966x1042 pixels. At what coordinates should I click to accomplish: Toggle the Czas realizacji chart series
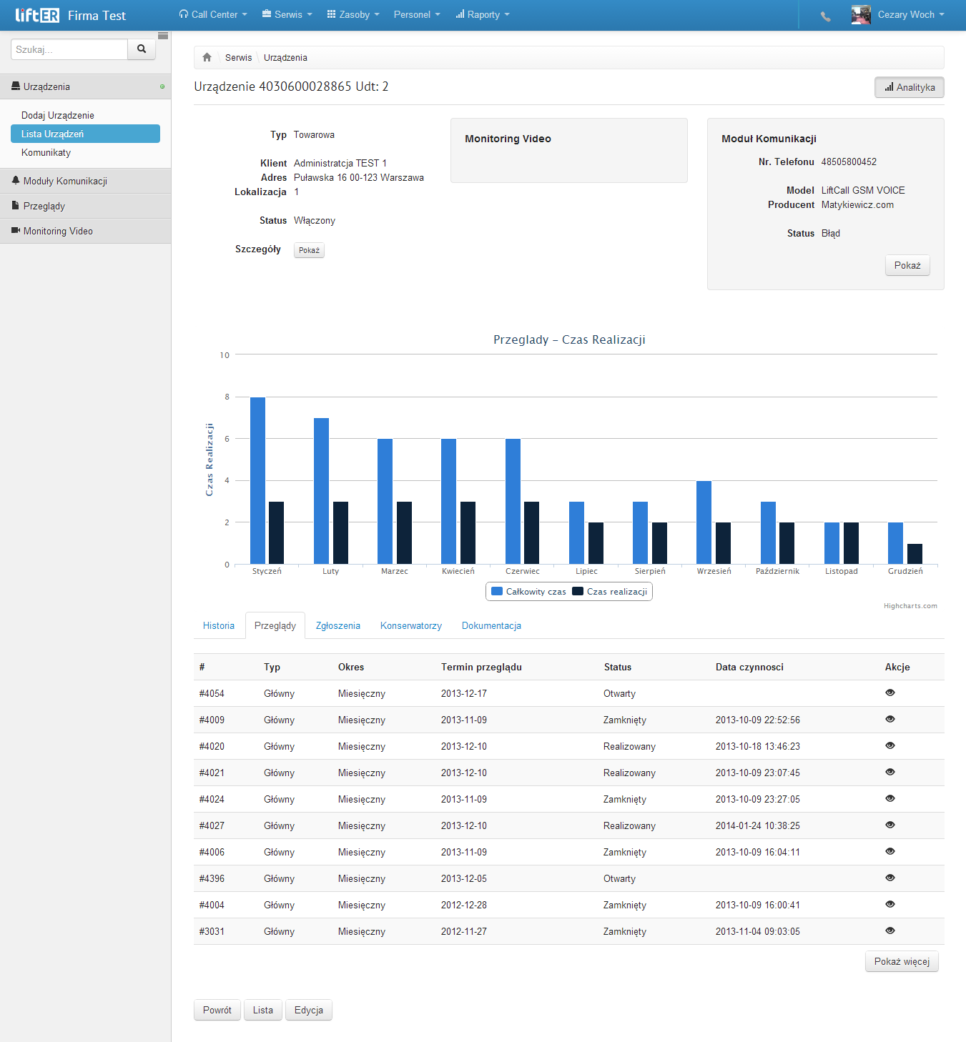click(610, 592)
